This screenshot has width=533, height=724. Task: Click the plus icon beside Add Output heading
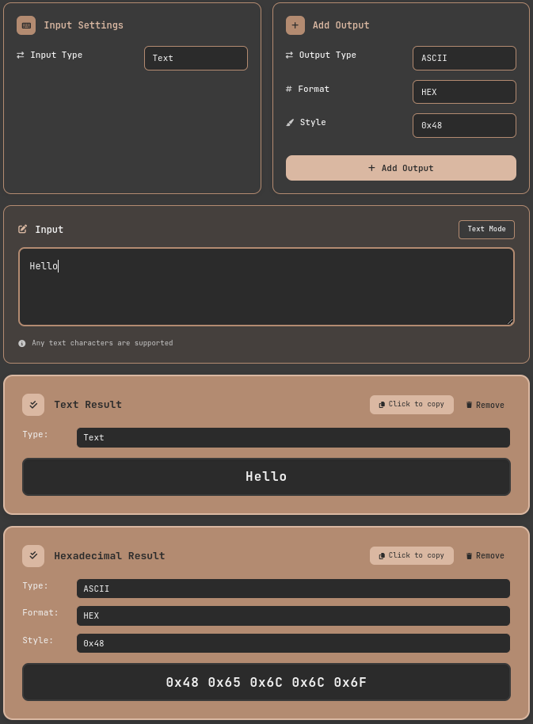(x=295, y=25)
